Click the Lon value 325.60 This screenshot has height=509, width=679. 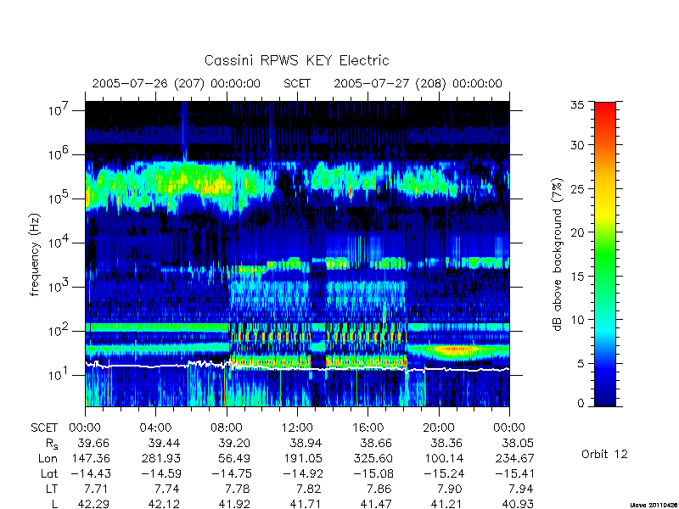click(373, 458)
